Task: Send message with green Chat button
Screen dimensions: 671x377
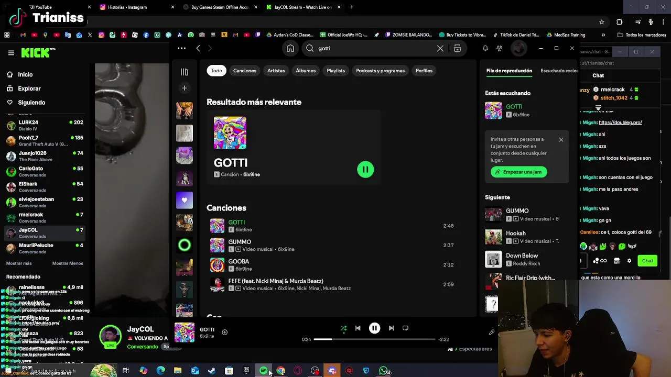Action: point(647,261)
